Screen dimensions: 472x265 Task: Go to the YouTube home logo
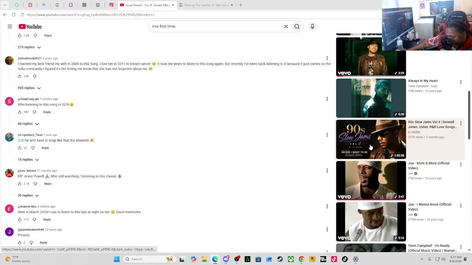[x=30, y=26]
